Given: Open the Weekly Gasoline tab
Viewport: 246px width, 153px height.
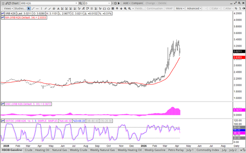Looking at the screenshot, I should [155, 150].
